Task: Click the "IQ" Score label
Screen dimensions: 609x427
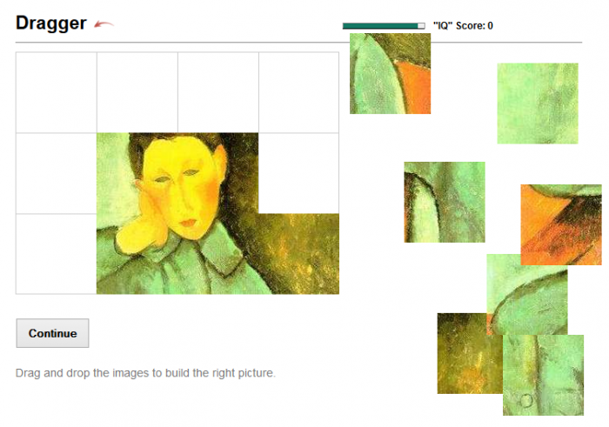Action: (464, 25)
